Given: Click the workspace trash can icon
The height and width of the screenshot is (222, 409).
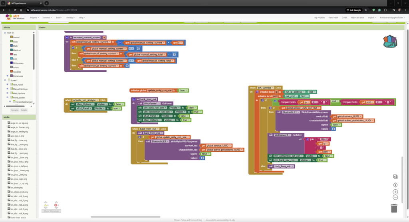Looking at the screenshot, I should coord(394,208).
